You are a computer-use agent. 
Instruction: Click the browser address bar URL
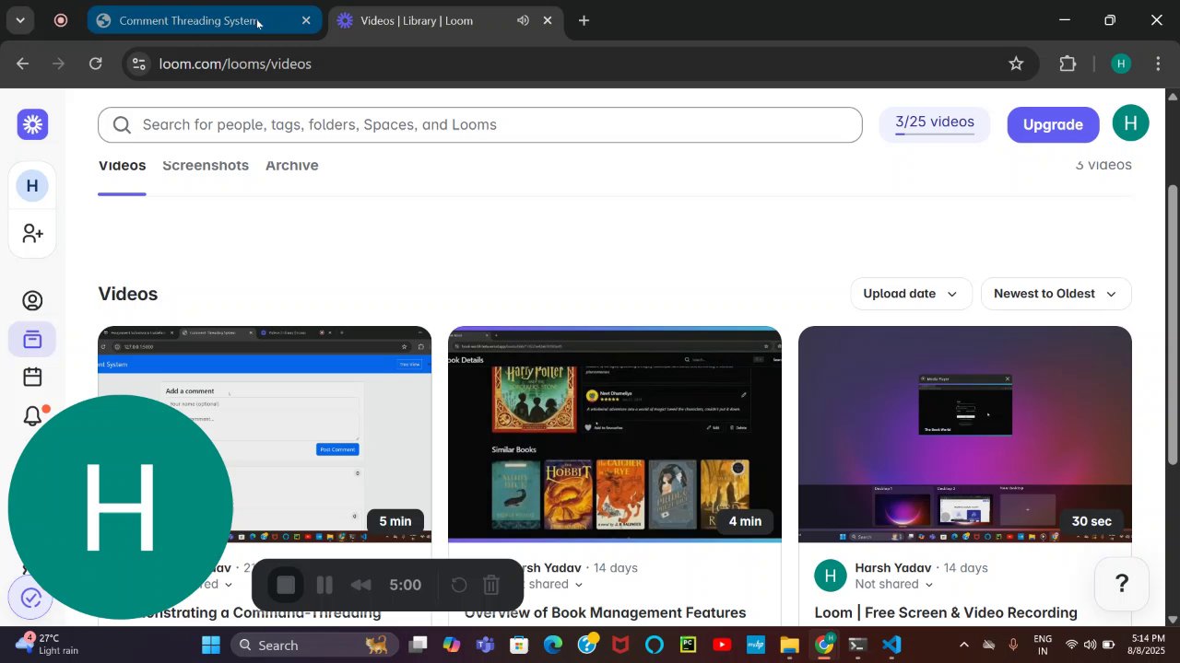pyautogui.click(x=235, y=64)
